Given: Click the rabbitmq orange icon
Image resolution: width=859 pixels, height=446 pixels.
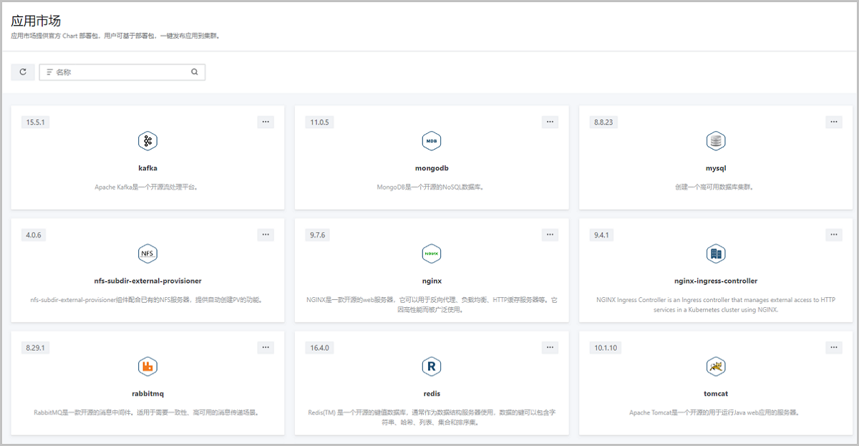Looking at the screenshot, I should coord(147,367).
